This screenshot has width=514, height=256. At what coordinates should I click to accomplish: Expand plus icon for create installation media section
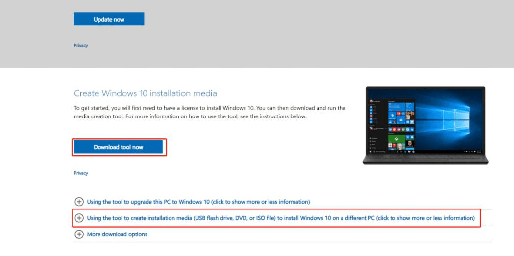pos(79,218)
